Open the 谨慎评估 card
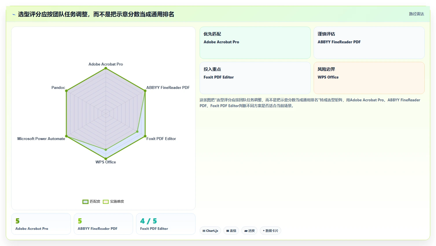Image resolution: width=436 pixels, height=246 pixels. coord(369,43)
